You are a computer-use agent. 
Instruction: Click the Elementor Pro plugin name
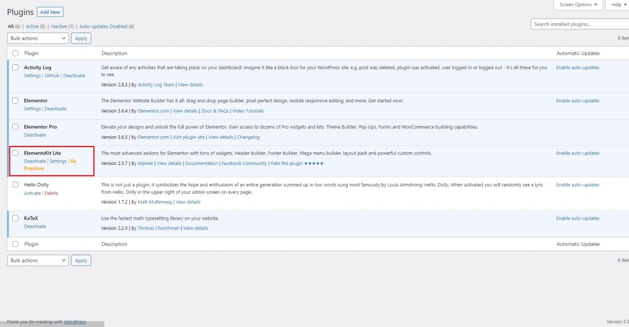(x=40, y=126)
